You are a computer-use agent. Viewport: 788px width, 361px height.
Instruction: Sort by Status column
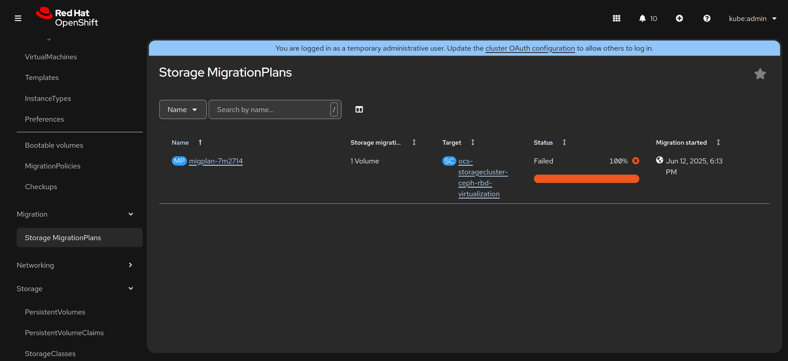[x=543, y=142]
